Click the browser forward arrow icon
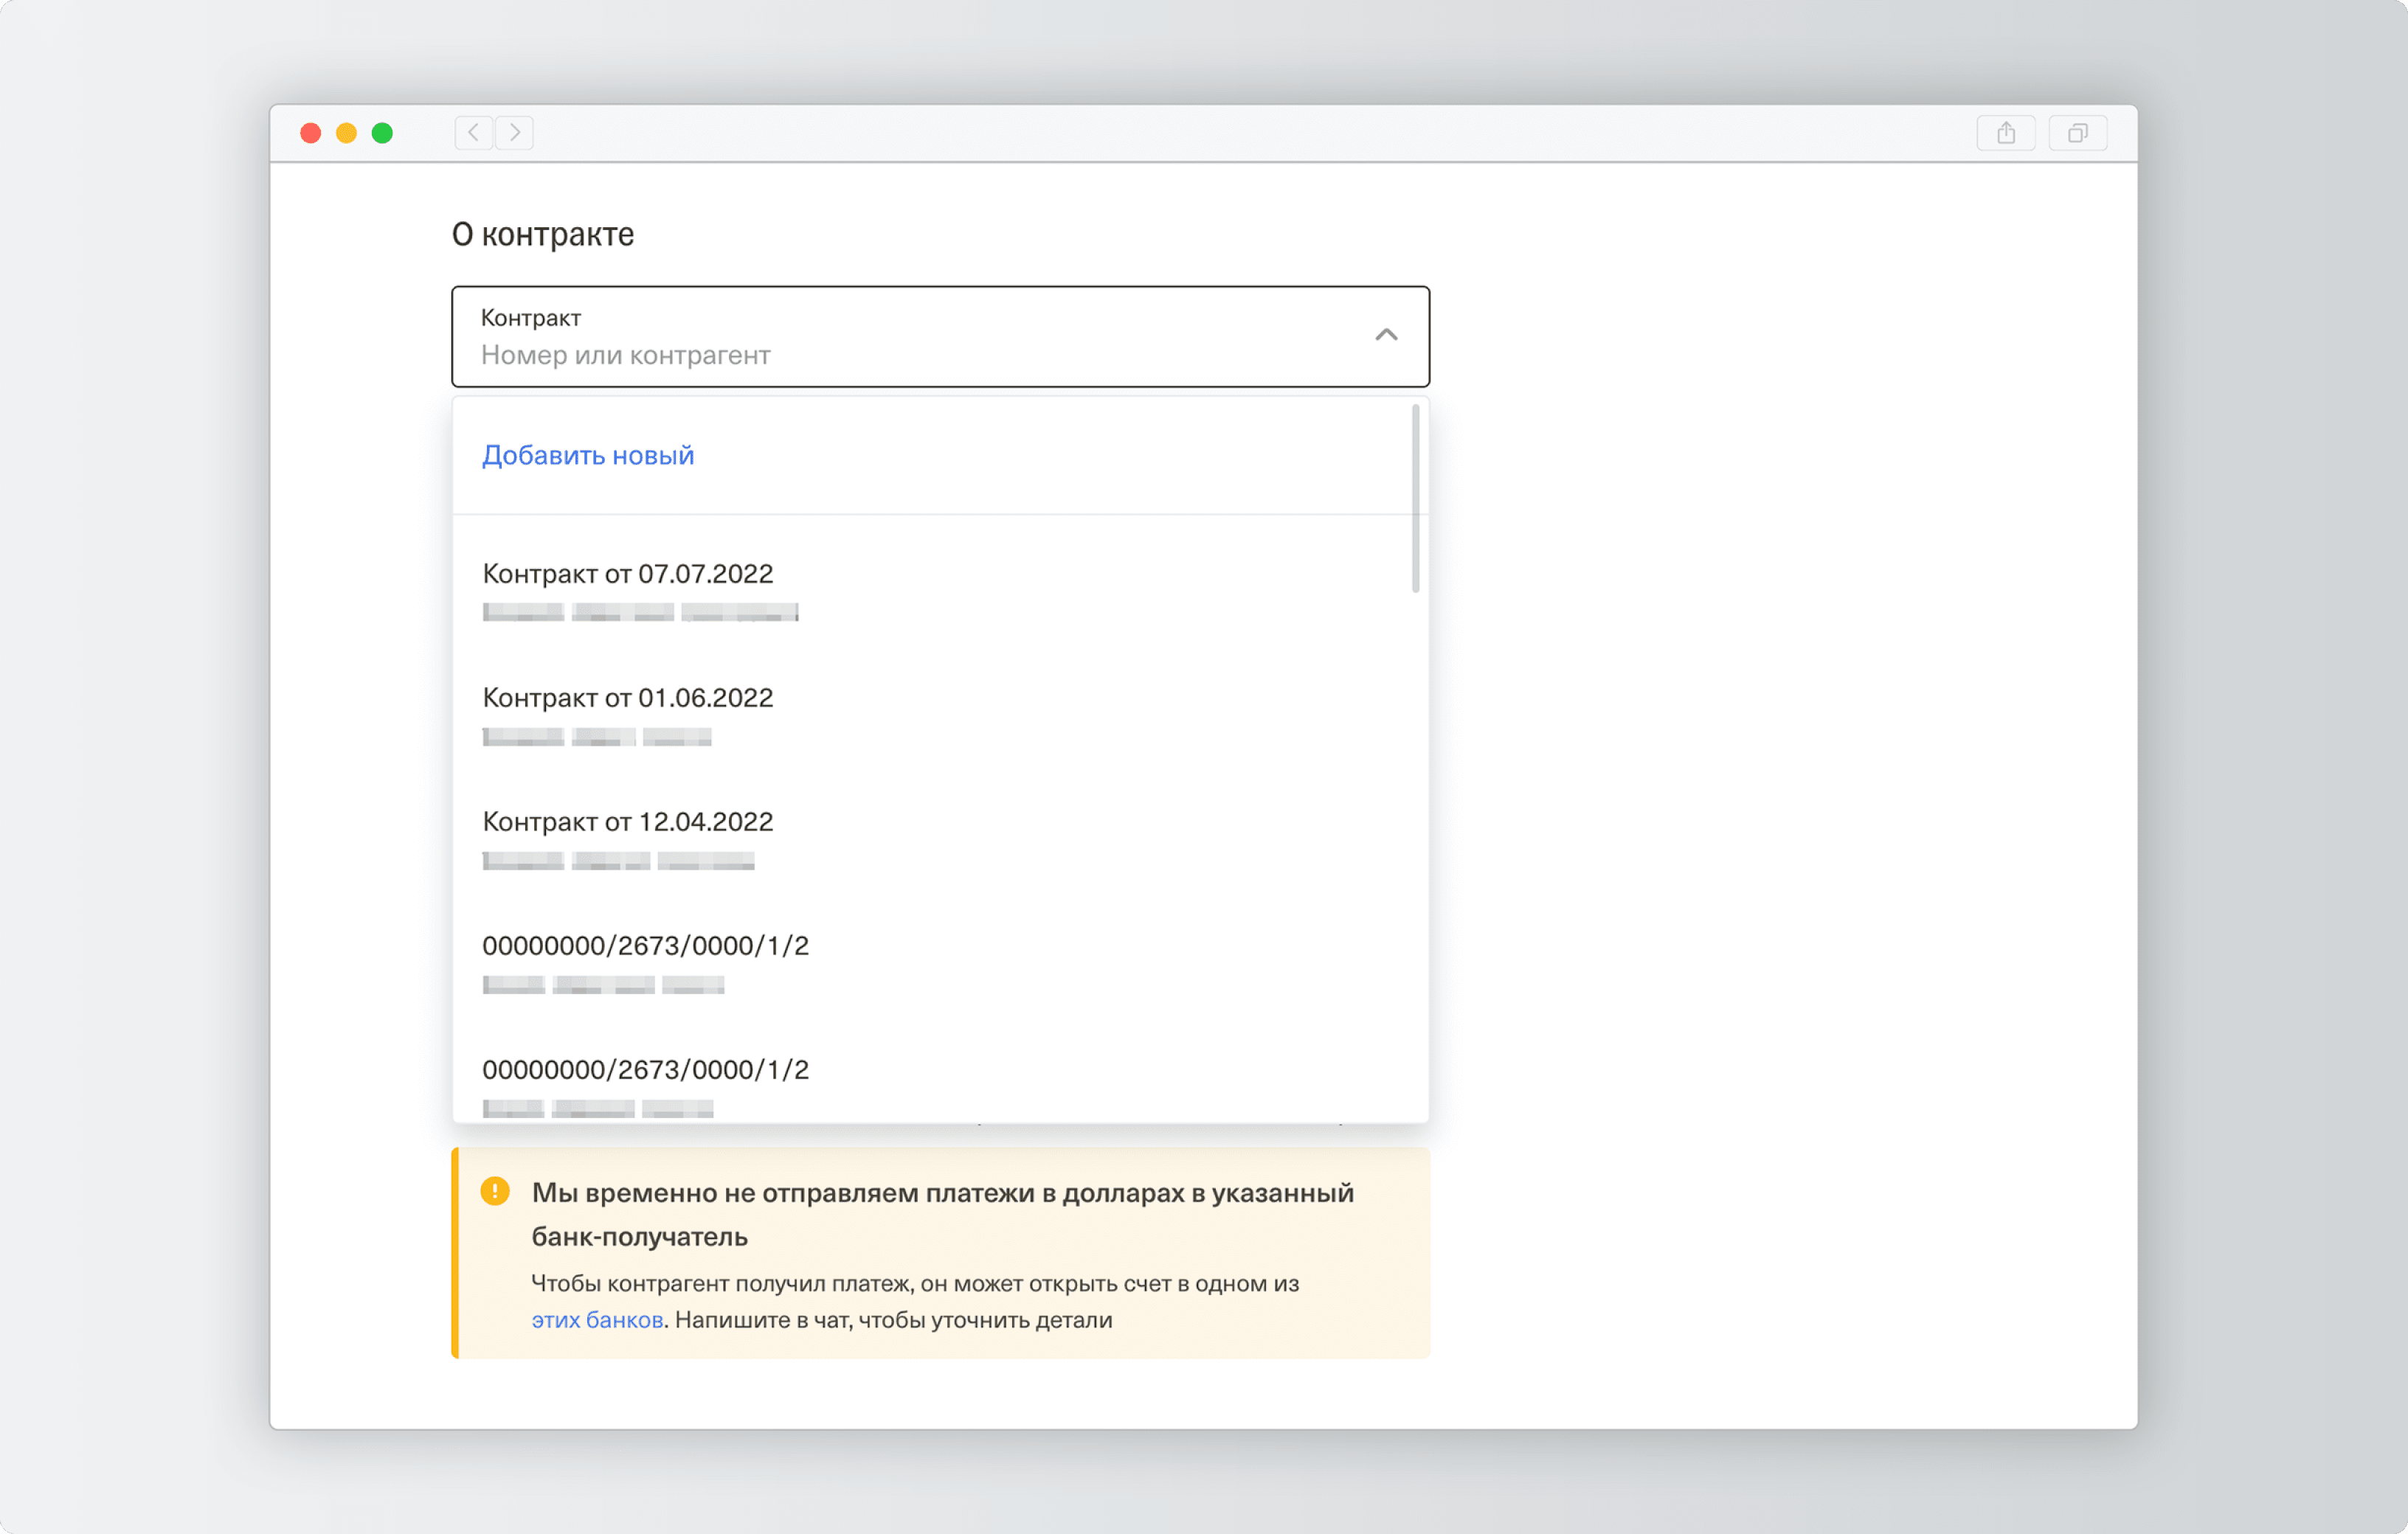 coord(515,133)
